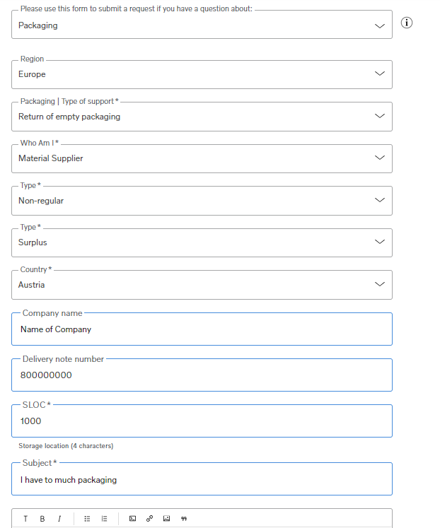
Task: Open the request topic dropdown showing Packaging
Action: pos(202,25)
